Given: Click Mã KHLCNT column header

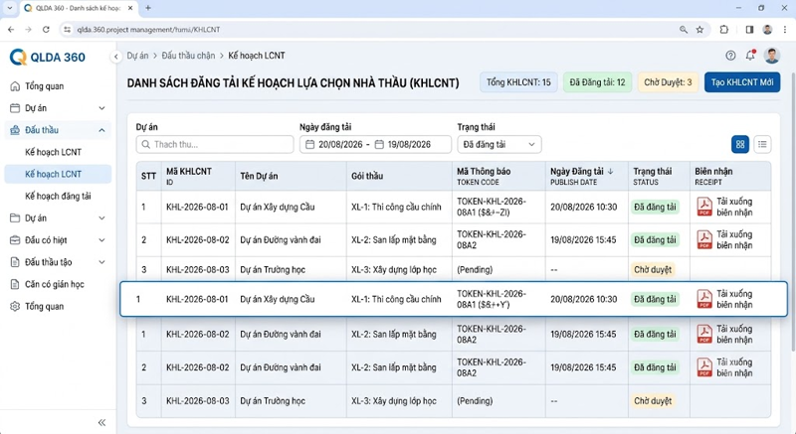Looking at the screenshot, I should (198, 176).
